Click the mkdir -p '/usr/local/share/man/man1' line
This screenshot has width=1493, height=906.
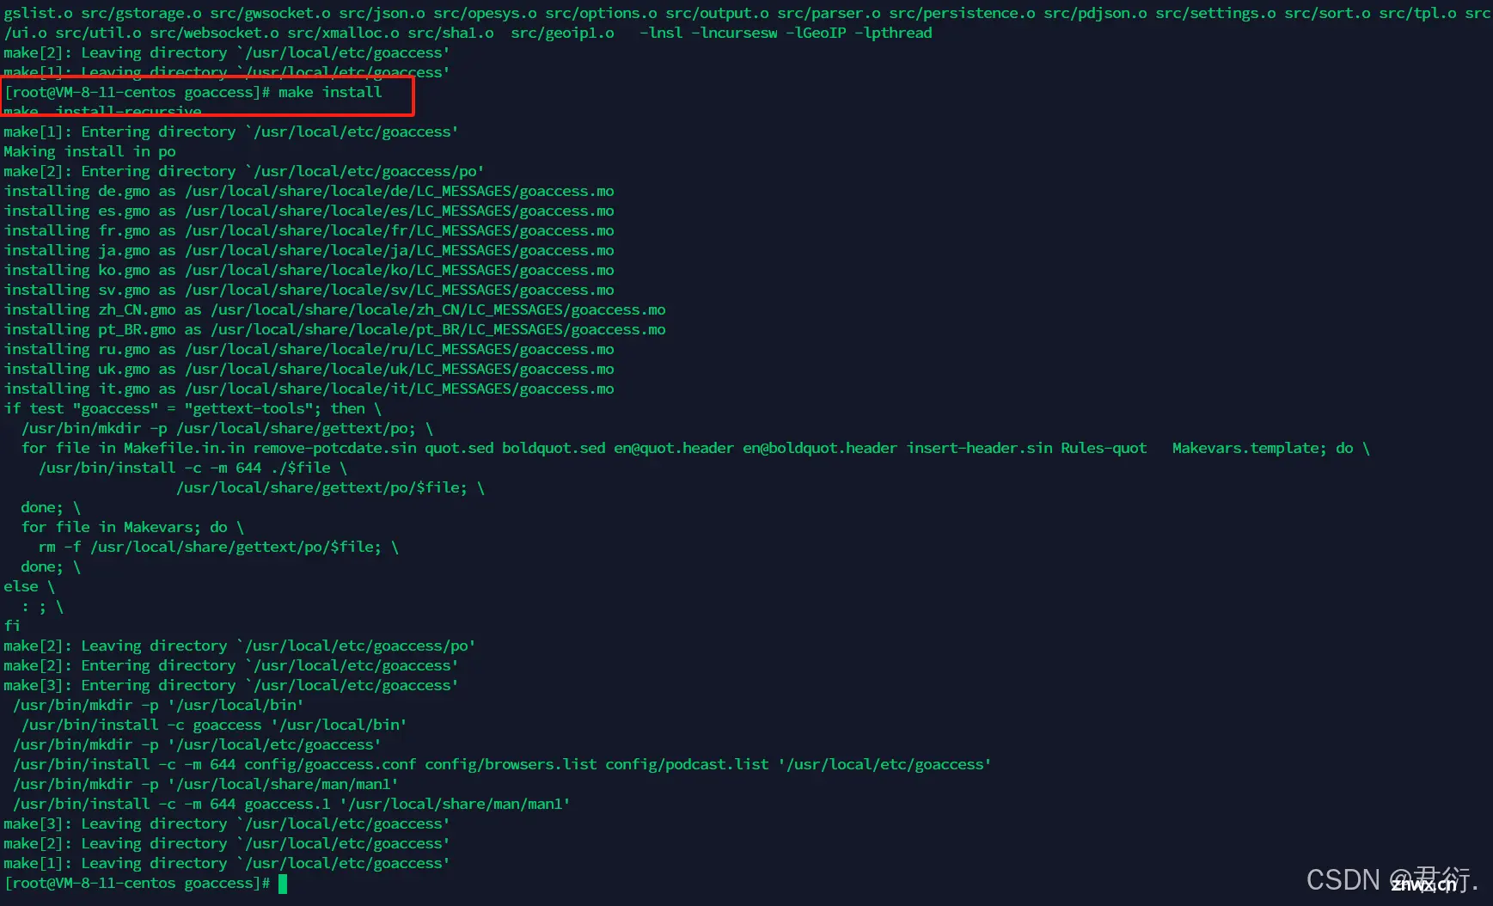coord(205,784)
